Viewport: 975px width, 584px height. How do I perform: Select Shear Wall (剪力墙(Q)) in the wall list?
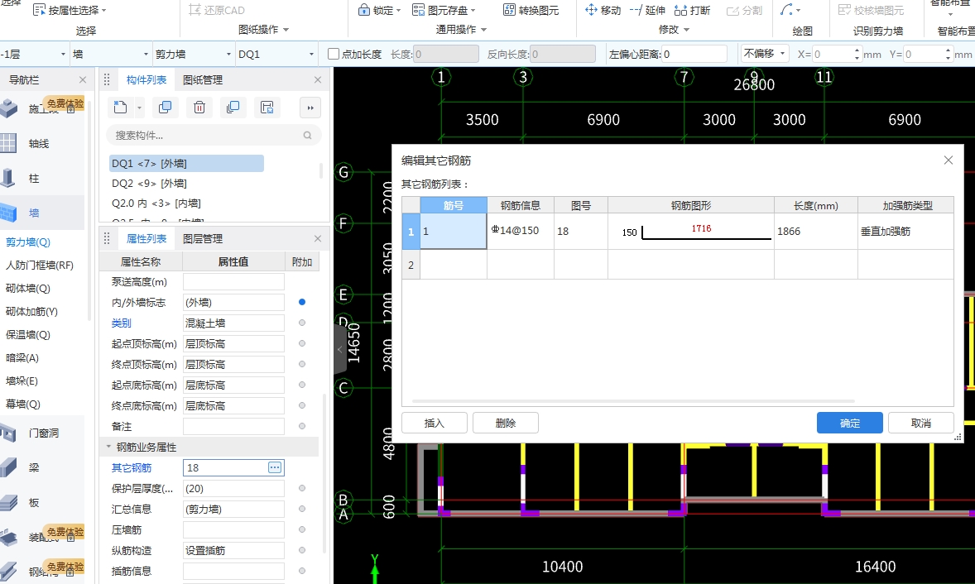click(x=28, y=242)
